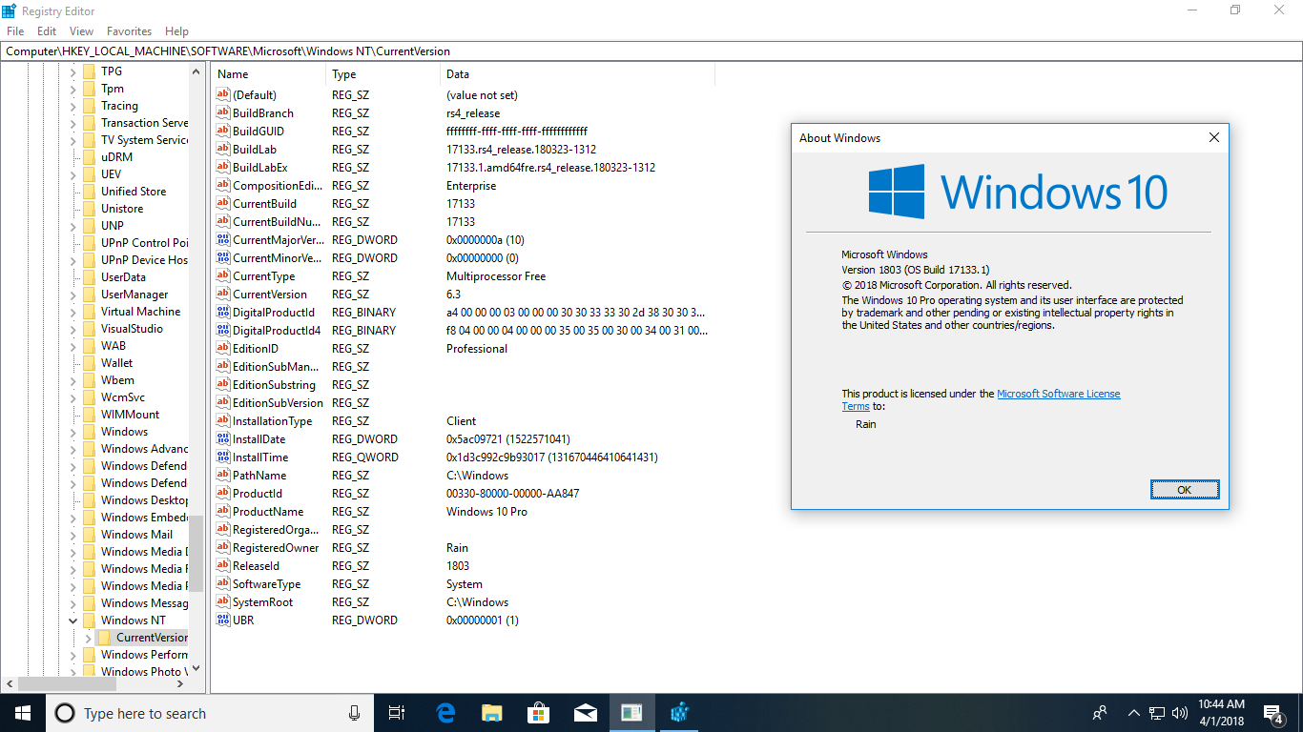Image resolution: width=1303 pixels, height=732 pixels.
Task: Open Microsoft Store from taskbar
Action: coord(538,713)
